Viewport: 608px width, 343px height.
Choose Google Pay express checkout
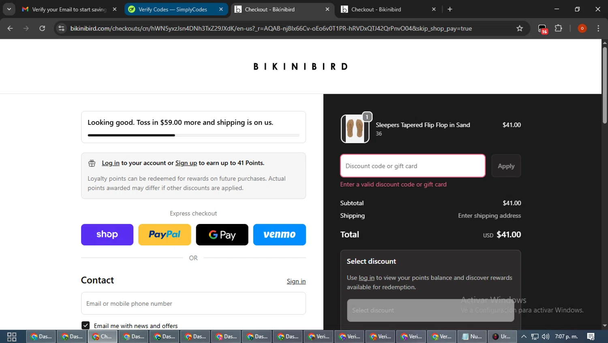222,234
